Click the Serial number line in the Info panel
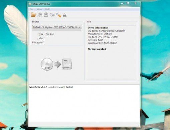Screen dimensions: 170x130 102,43
